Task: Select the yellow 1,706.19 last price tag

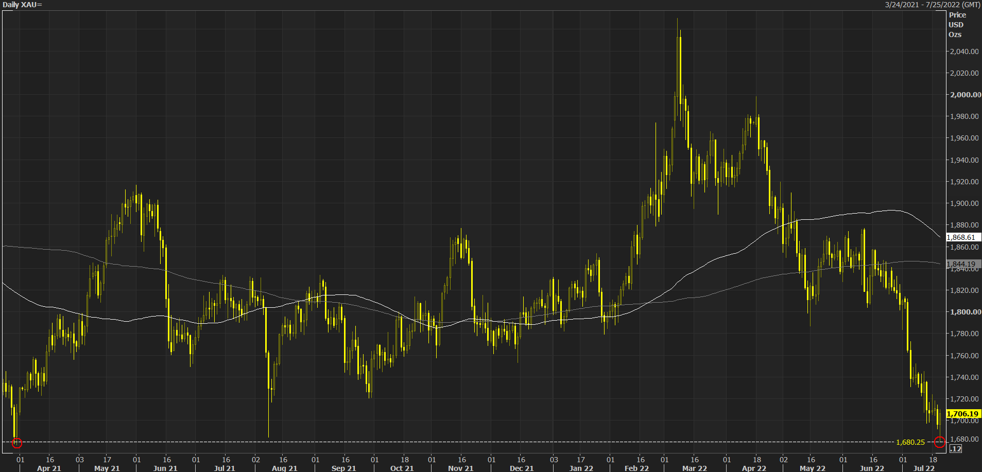Action: click(x=963, y=414)
